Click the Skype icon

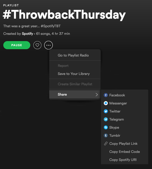[x=106, y=128]
